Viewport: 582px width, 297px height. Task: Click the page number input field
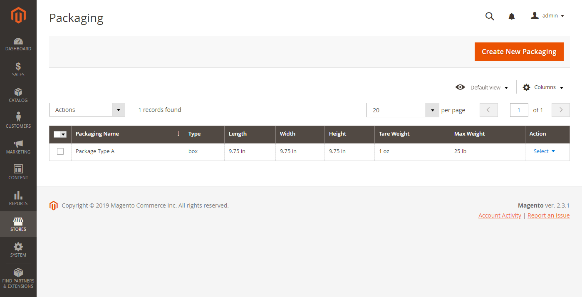pyautogui.click(x=519, y=110)
